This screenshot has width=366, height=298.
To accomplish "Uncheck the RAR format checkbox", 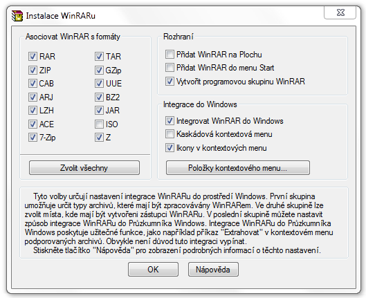I will coord(33,56).
